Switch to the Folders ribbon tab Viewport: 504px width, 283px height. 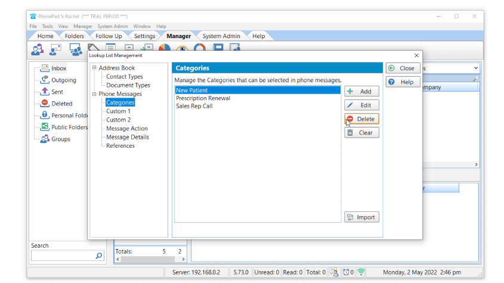74,36
